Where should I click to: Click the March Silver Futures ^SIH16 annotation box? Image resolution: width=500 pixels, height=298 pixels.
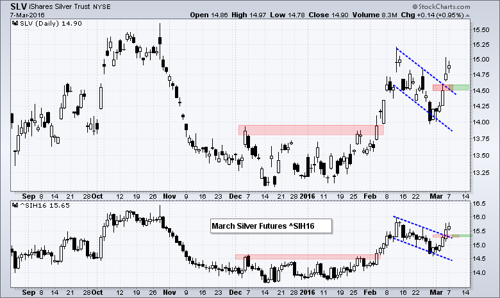click(271, 226)
